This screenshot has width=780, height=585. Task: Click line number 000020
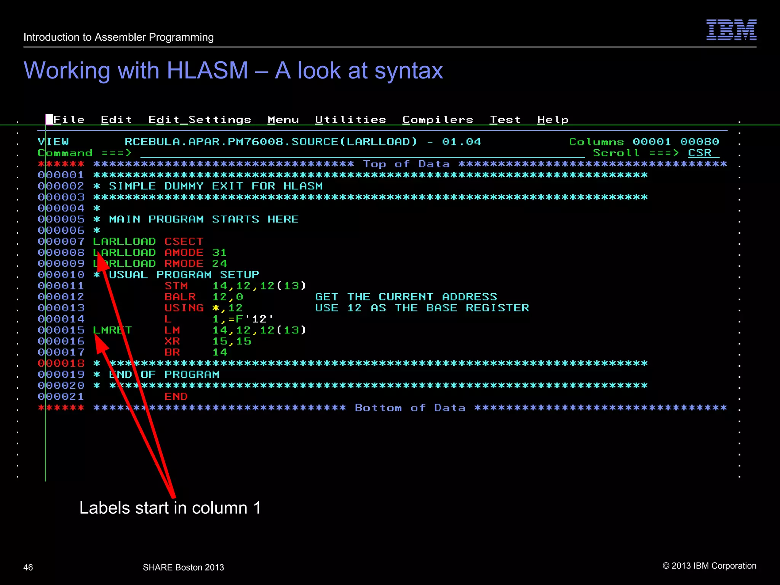[61, 385]
